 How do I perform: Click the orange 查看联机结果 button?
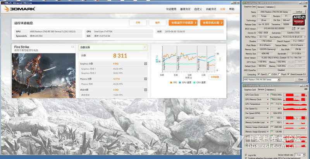[x=212, y=23]
